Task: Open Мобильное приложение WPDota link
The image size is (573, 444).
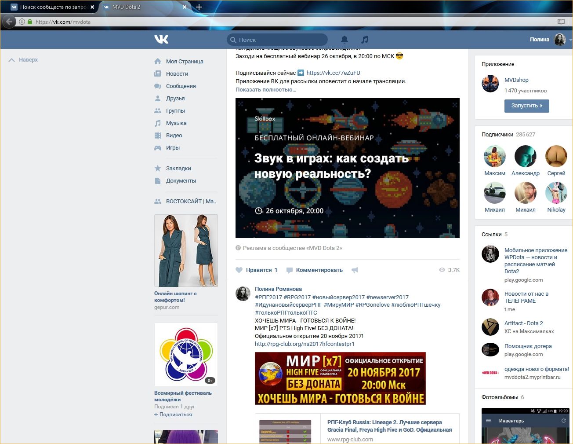Action: (x=536, y=261)
